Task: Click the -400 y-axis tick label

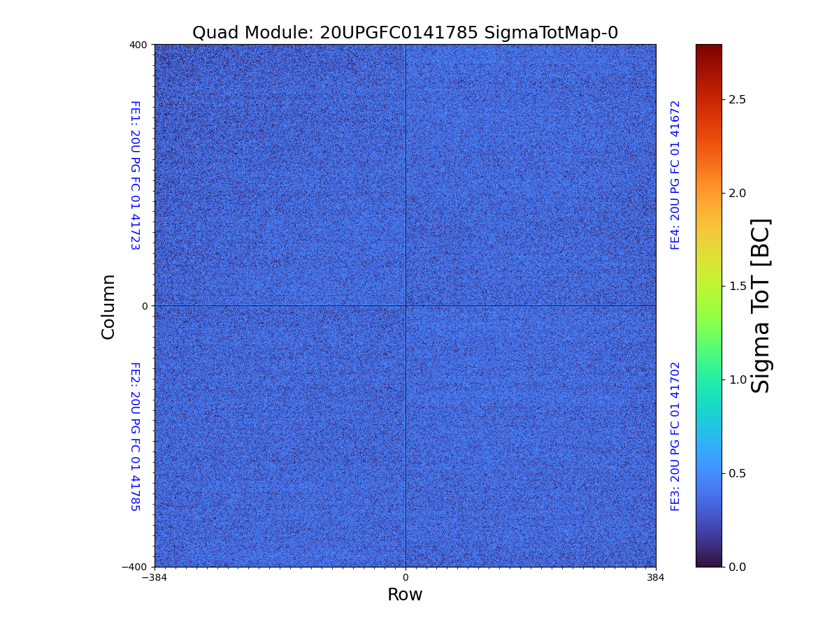Action: click(136, 567)
